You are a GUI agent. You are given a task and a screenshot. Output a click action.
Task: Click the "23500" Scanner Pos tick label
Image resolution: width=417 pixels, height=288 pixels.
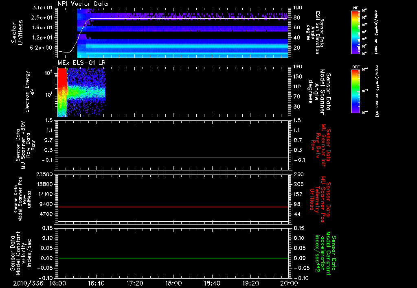tap(45, 174)
